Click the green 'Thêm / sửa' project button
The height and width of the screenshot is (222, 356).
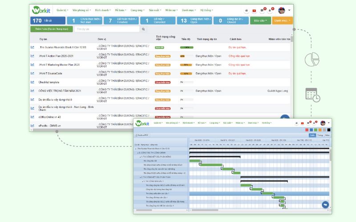click(51, 29)
